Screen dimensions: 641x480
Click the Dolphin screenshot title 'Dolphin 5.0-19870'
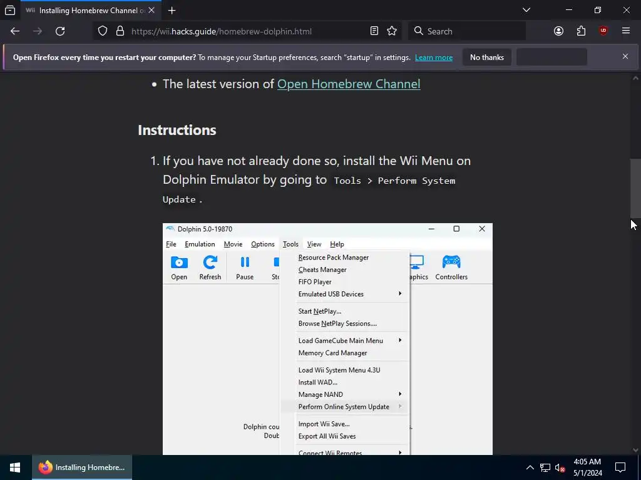click(205, 229)
